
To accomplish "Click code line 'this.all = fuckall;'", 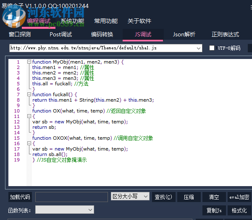I will point(52,84).
